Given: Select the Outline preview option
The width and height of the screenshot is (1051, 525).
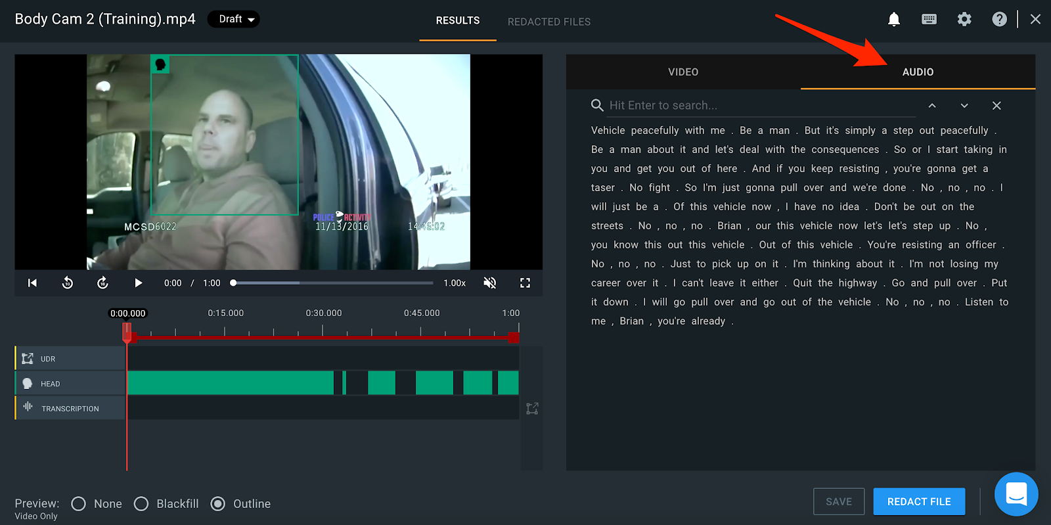Looking at the screenshot, I should [218, 504].
